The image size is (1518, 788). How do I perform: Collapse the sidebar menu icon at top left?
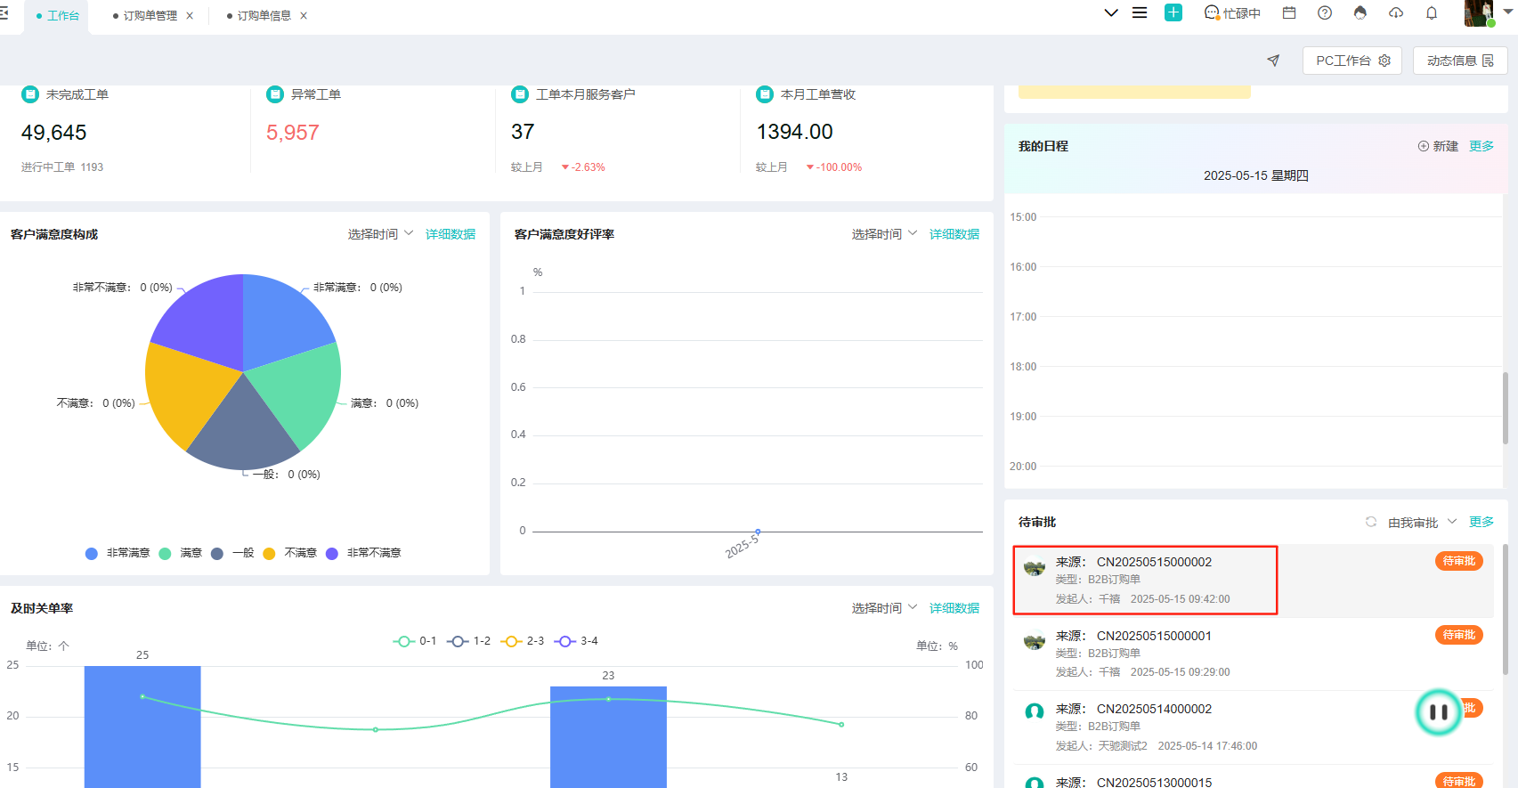point(4,13)
